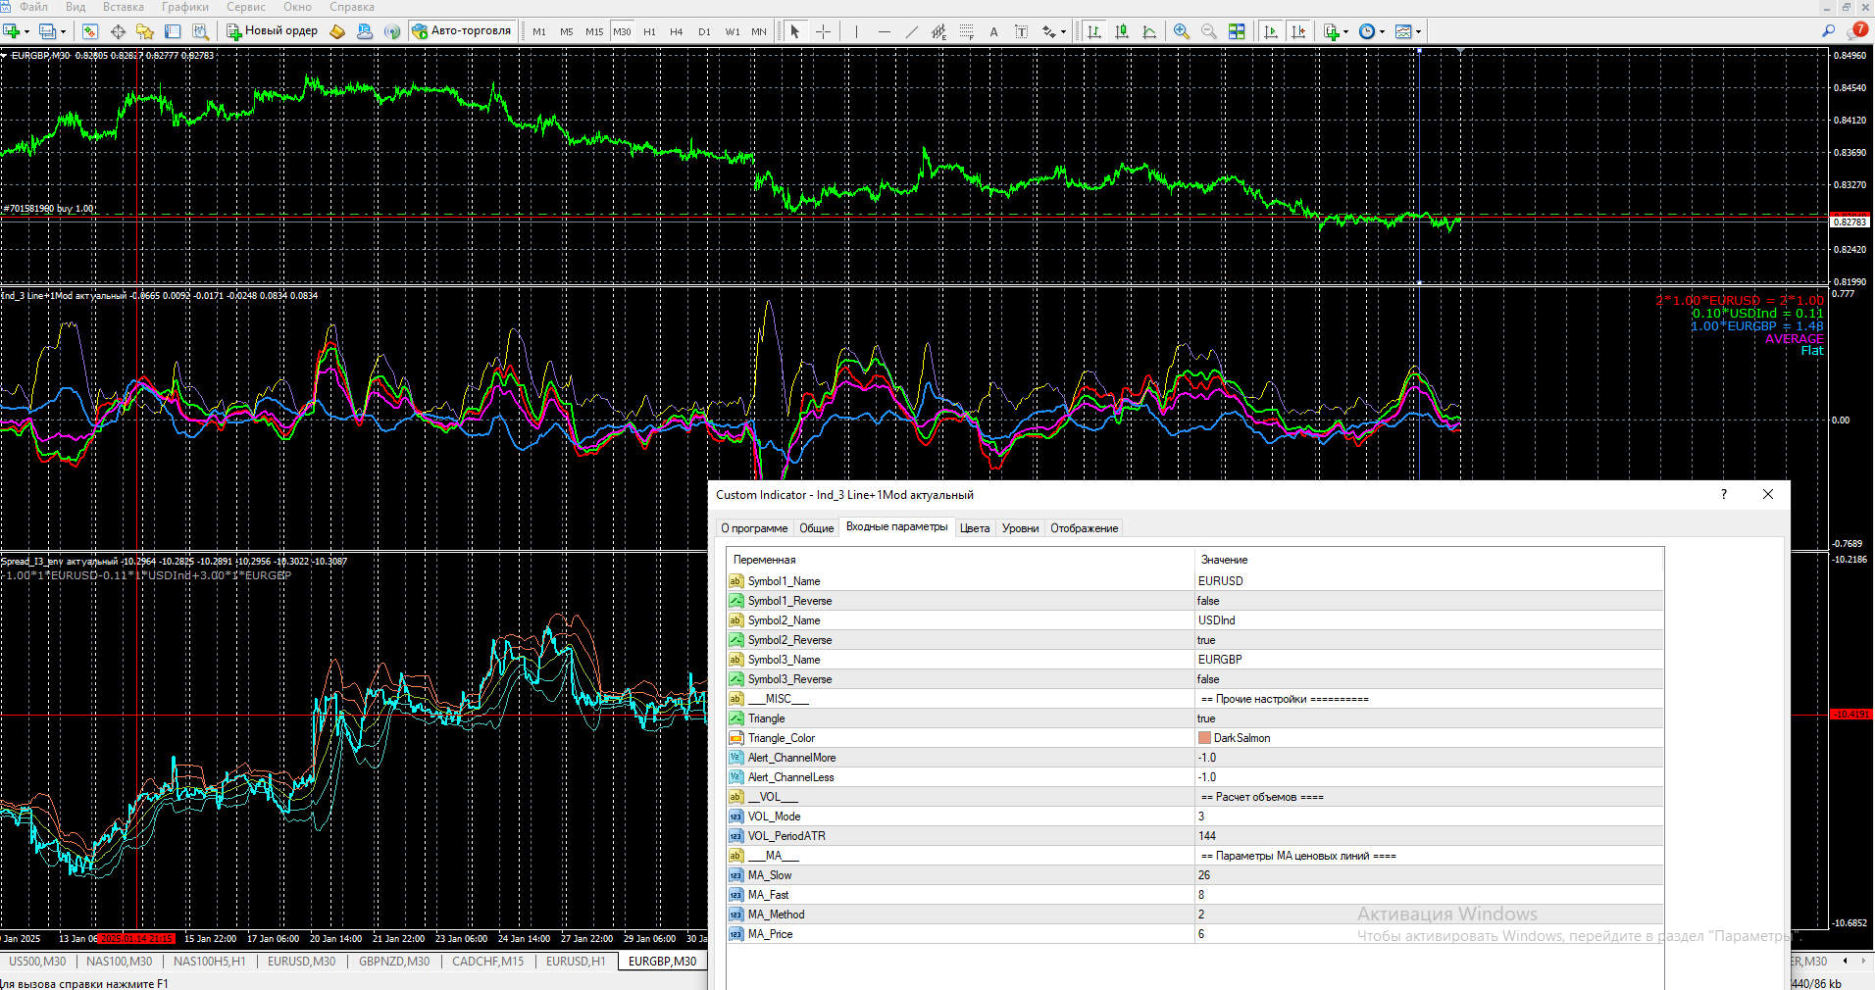Open the chart templates dropdown arrow
Image resolution: width=1875 pixels, height=990 pixels.
[x=1419, y=31]
